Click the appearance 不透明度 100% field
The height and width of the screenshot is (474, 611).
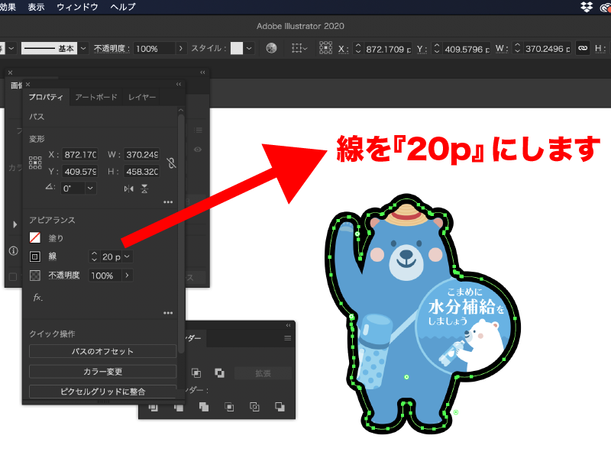(x=105, y=276)
